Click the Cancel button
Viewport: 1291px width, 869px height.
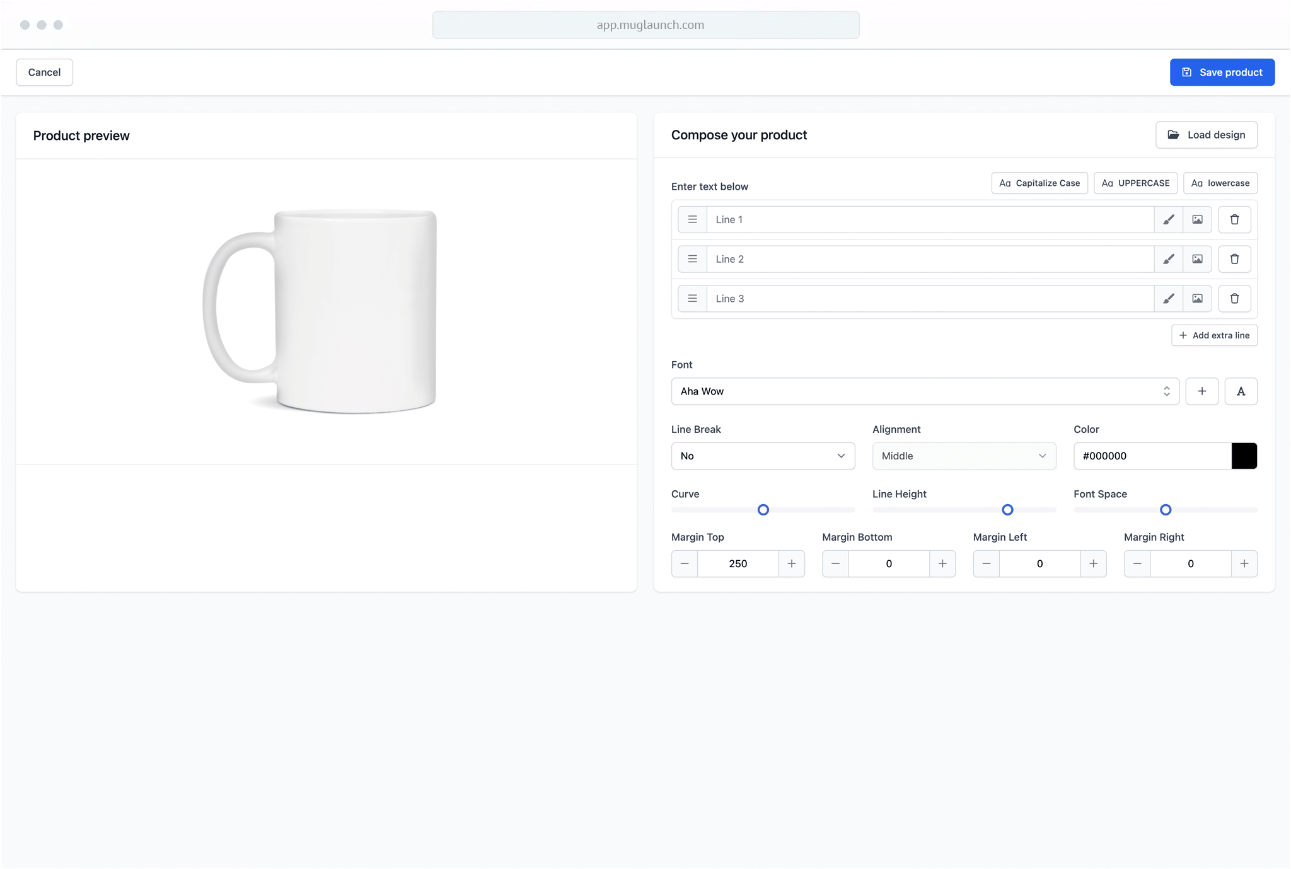44,72
